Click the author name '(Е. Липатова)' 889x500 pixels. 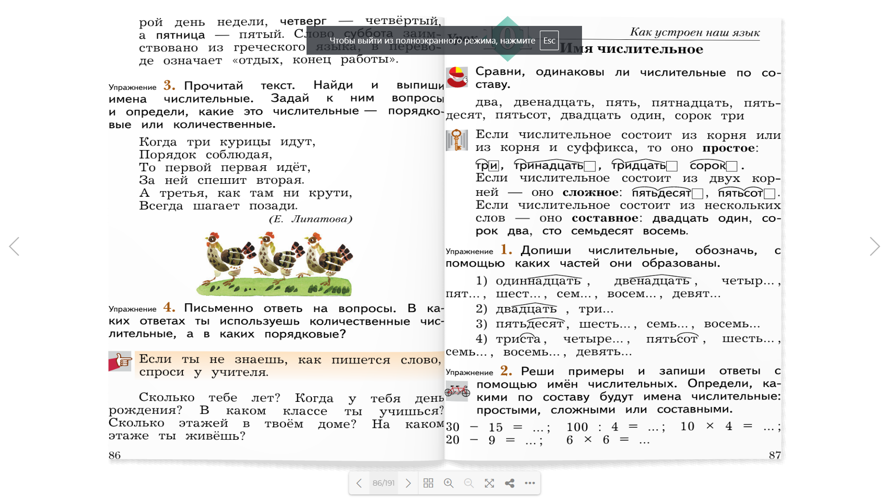(311, 219)
